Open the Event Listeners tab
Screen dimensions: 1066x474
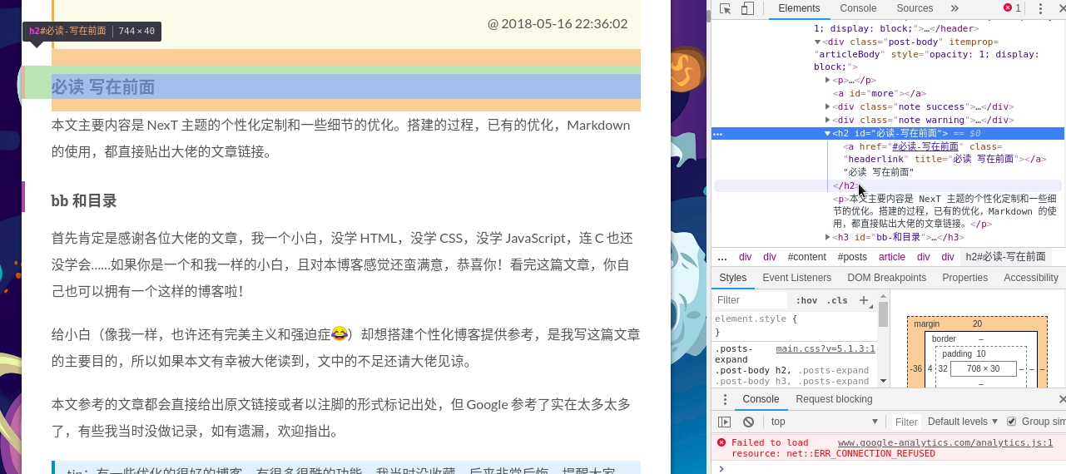pyautogui.click(x=796, y=278)
